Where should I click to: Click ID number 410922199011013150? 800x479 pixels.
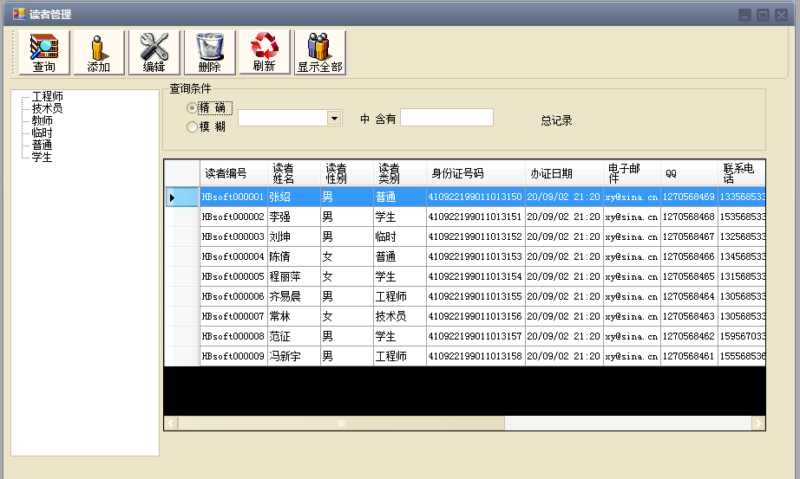pyautogui.click(x=475, y=197)
